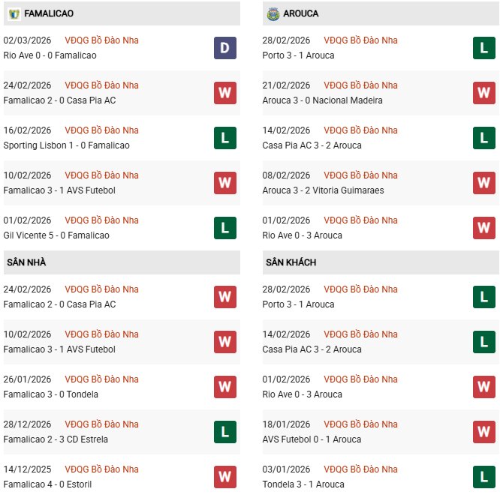500x495 pixels.
Task: Click L badge for Tondela 3 - 1 Arouca
Action: (483, 477)
